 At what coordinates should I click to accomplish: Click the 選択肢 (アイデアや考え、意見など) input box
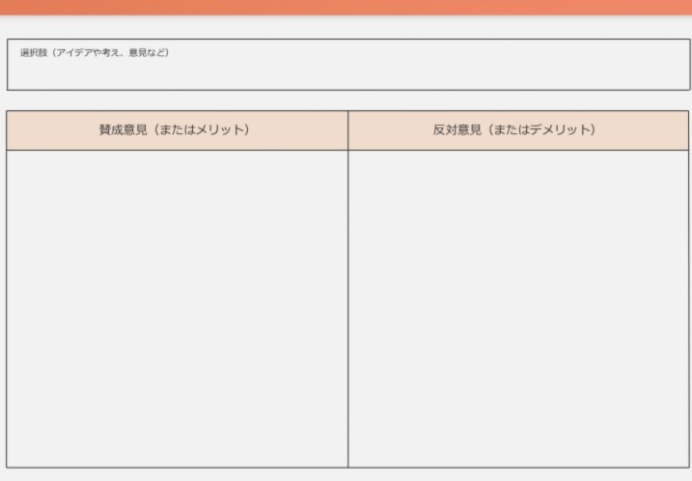tap(348, 65)
